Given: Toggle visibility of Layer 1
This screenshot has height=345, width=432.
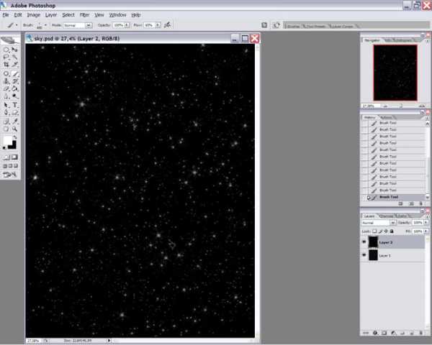Looking at the screenshot, I should click(364, 256).
